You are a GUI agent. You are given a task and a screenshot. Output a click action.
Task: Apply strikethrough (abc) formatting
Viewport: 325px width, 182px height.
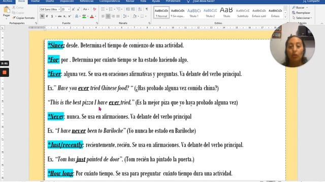point(60,16)
